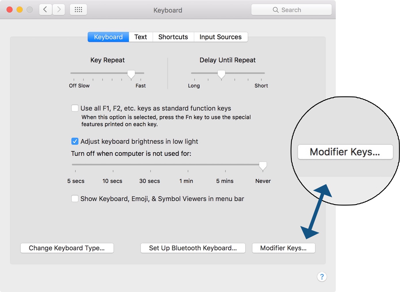Click the forward navigation arrow

click(x=58, y=9)
